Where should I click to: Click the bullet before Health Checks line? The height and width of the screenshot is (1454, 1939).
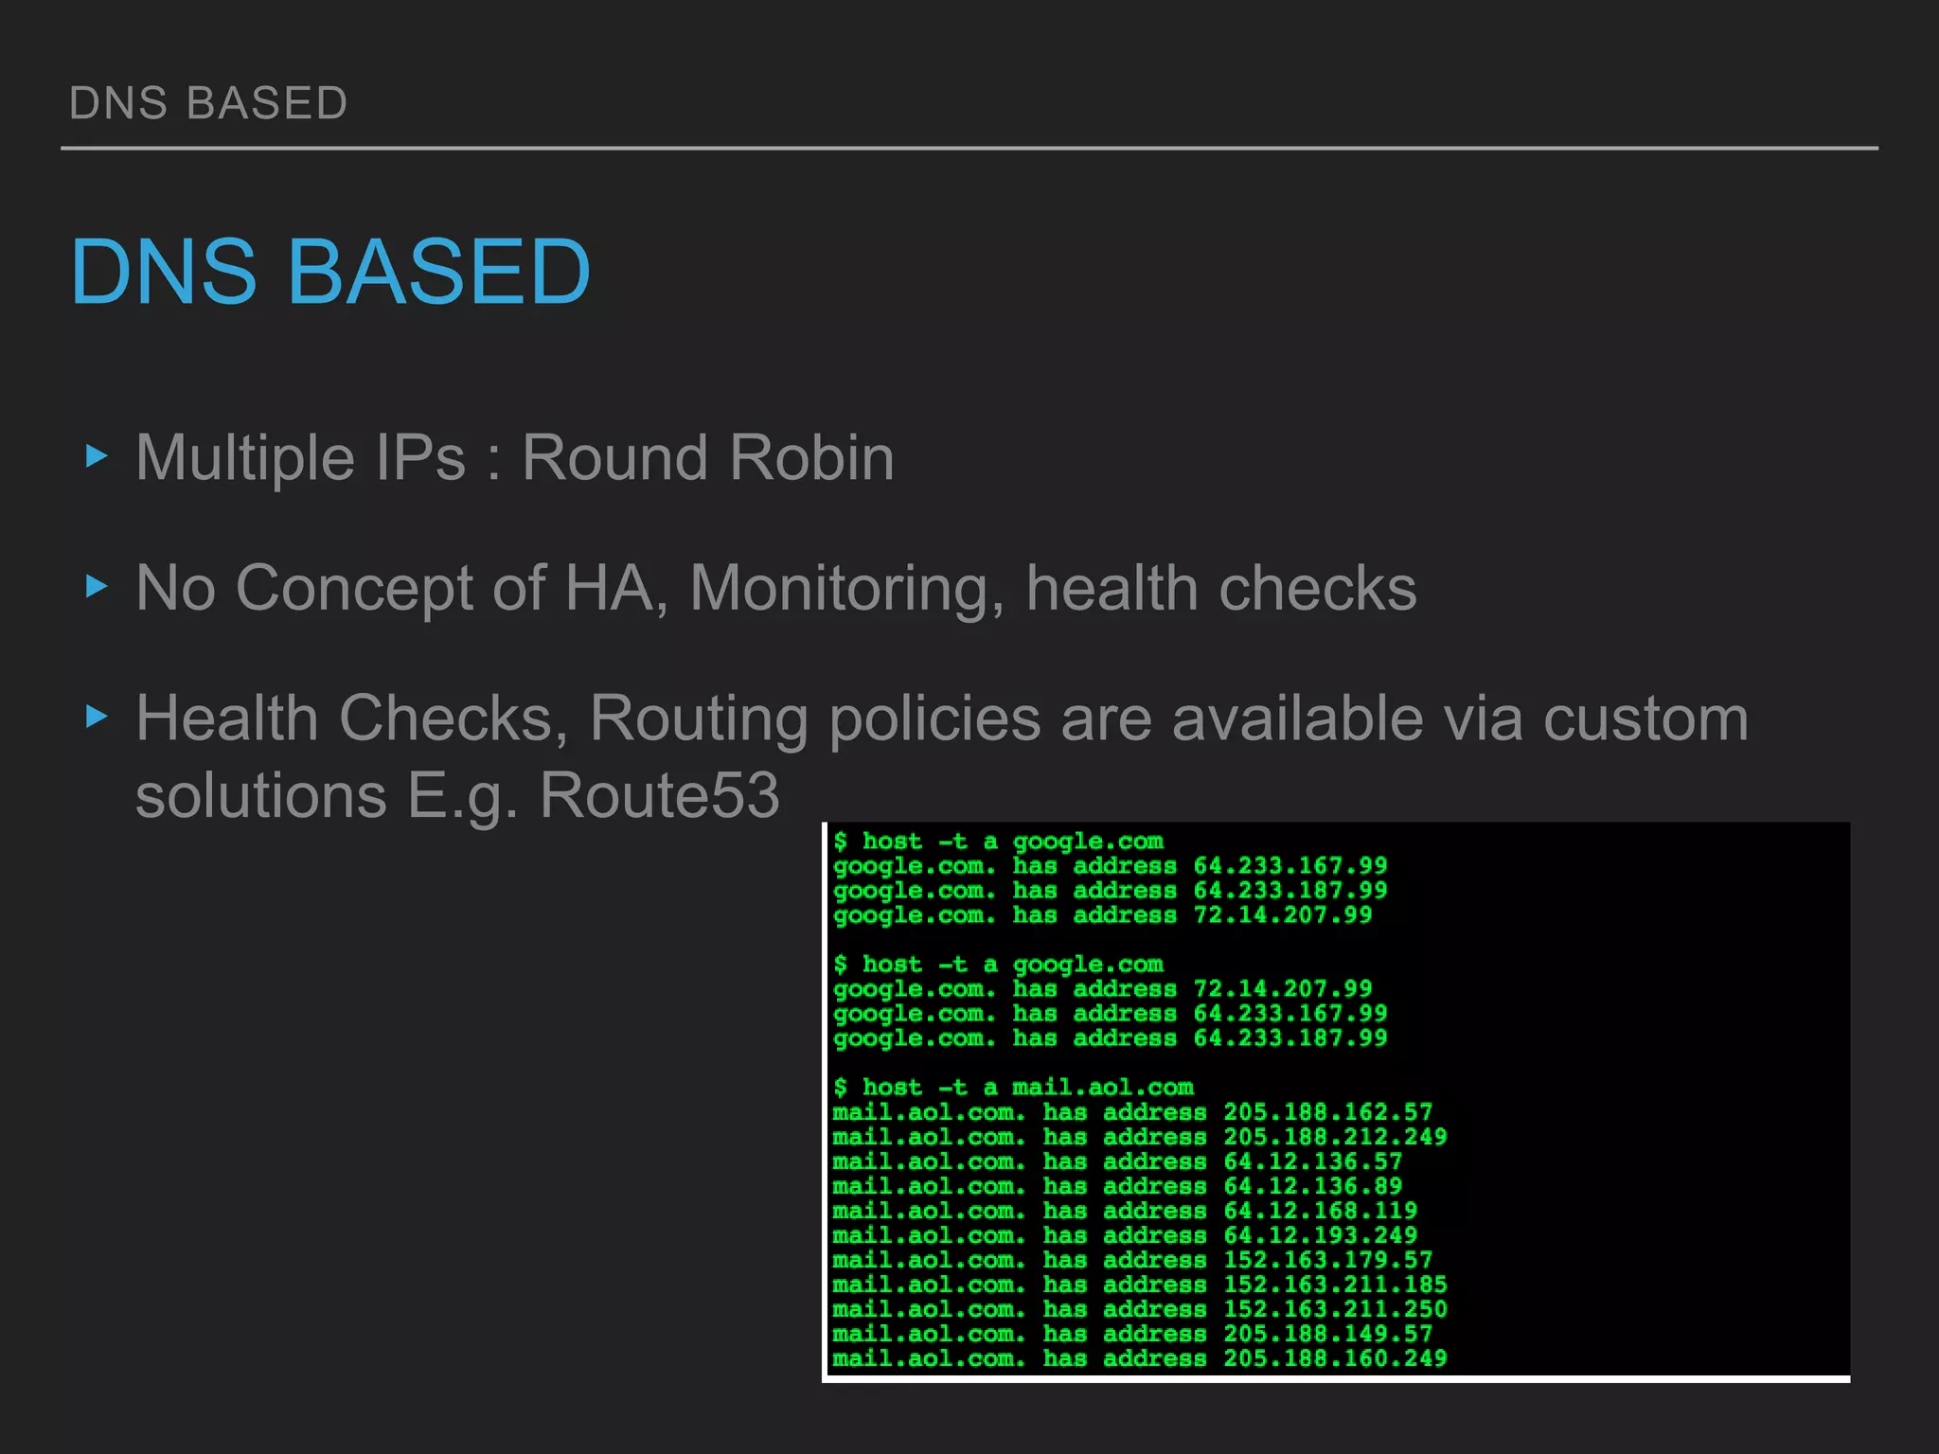97,717
